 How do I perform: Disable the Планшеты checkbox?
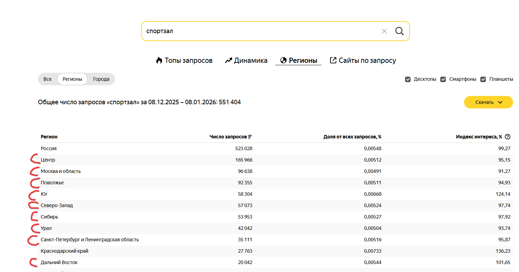[483, 79]
